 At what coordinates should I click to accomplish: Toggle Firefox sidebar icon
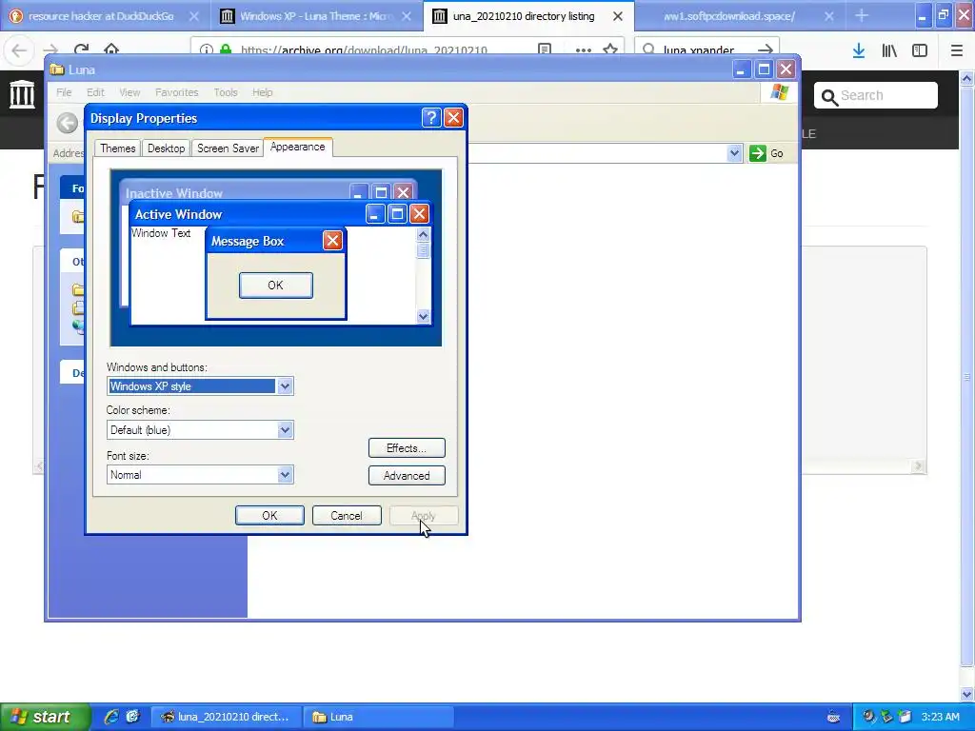pyautogui.click(x=920, y=50)
